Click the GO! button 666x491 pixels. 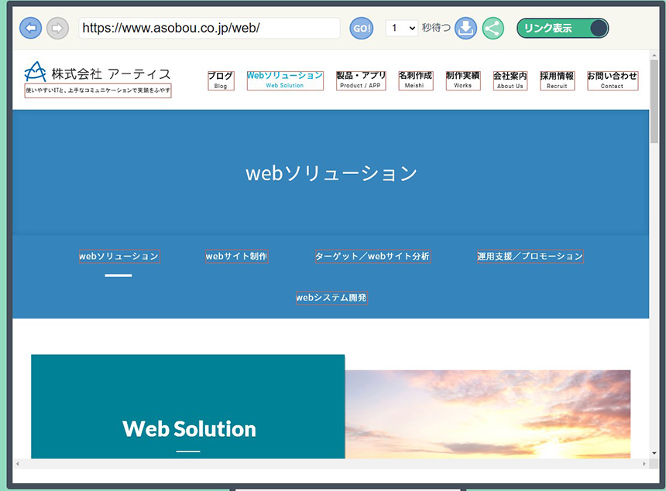pos(362,29)
